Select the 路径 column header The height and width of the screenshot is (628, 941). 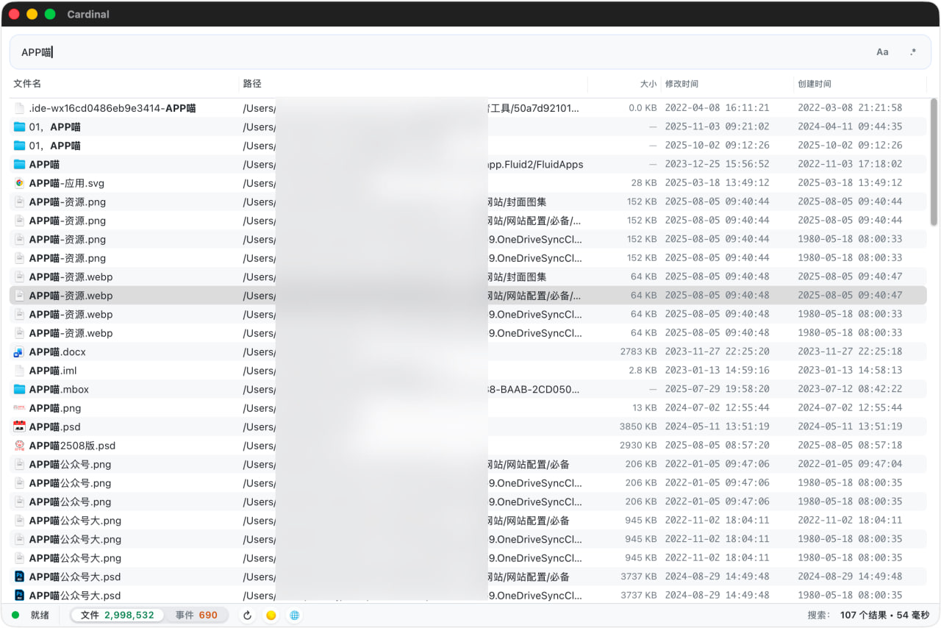click(x=252, y=84)
